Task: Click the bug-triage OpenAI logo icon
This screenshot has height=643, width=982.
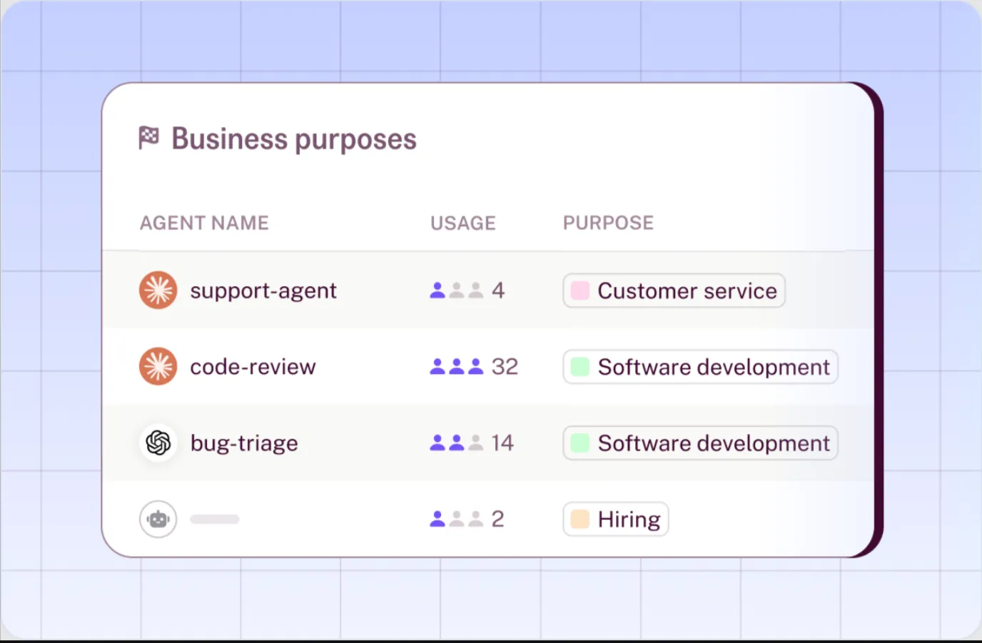Action: (158, 443)
